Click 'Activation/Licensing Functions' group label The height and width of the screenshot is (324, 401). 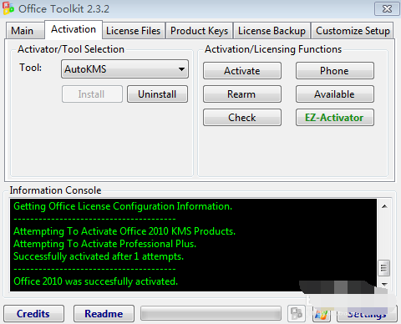click(x=273, y=49)
